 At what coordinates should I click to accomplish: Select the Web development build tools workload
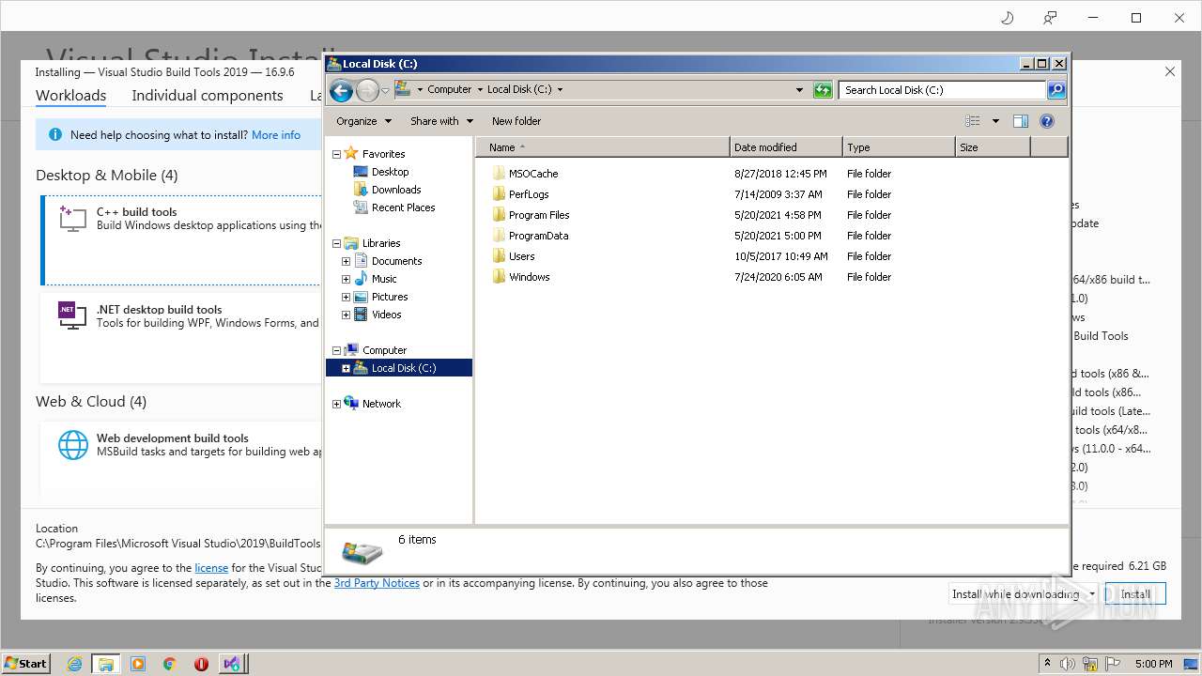[181, 460]
